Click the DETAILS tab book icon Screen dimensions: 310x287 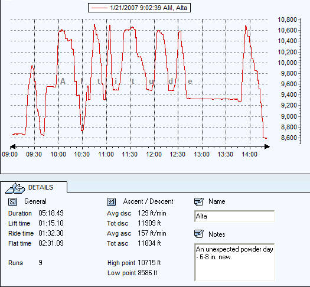coord(15,188)
